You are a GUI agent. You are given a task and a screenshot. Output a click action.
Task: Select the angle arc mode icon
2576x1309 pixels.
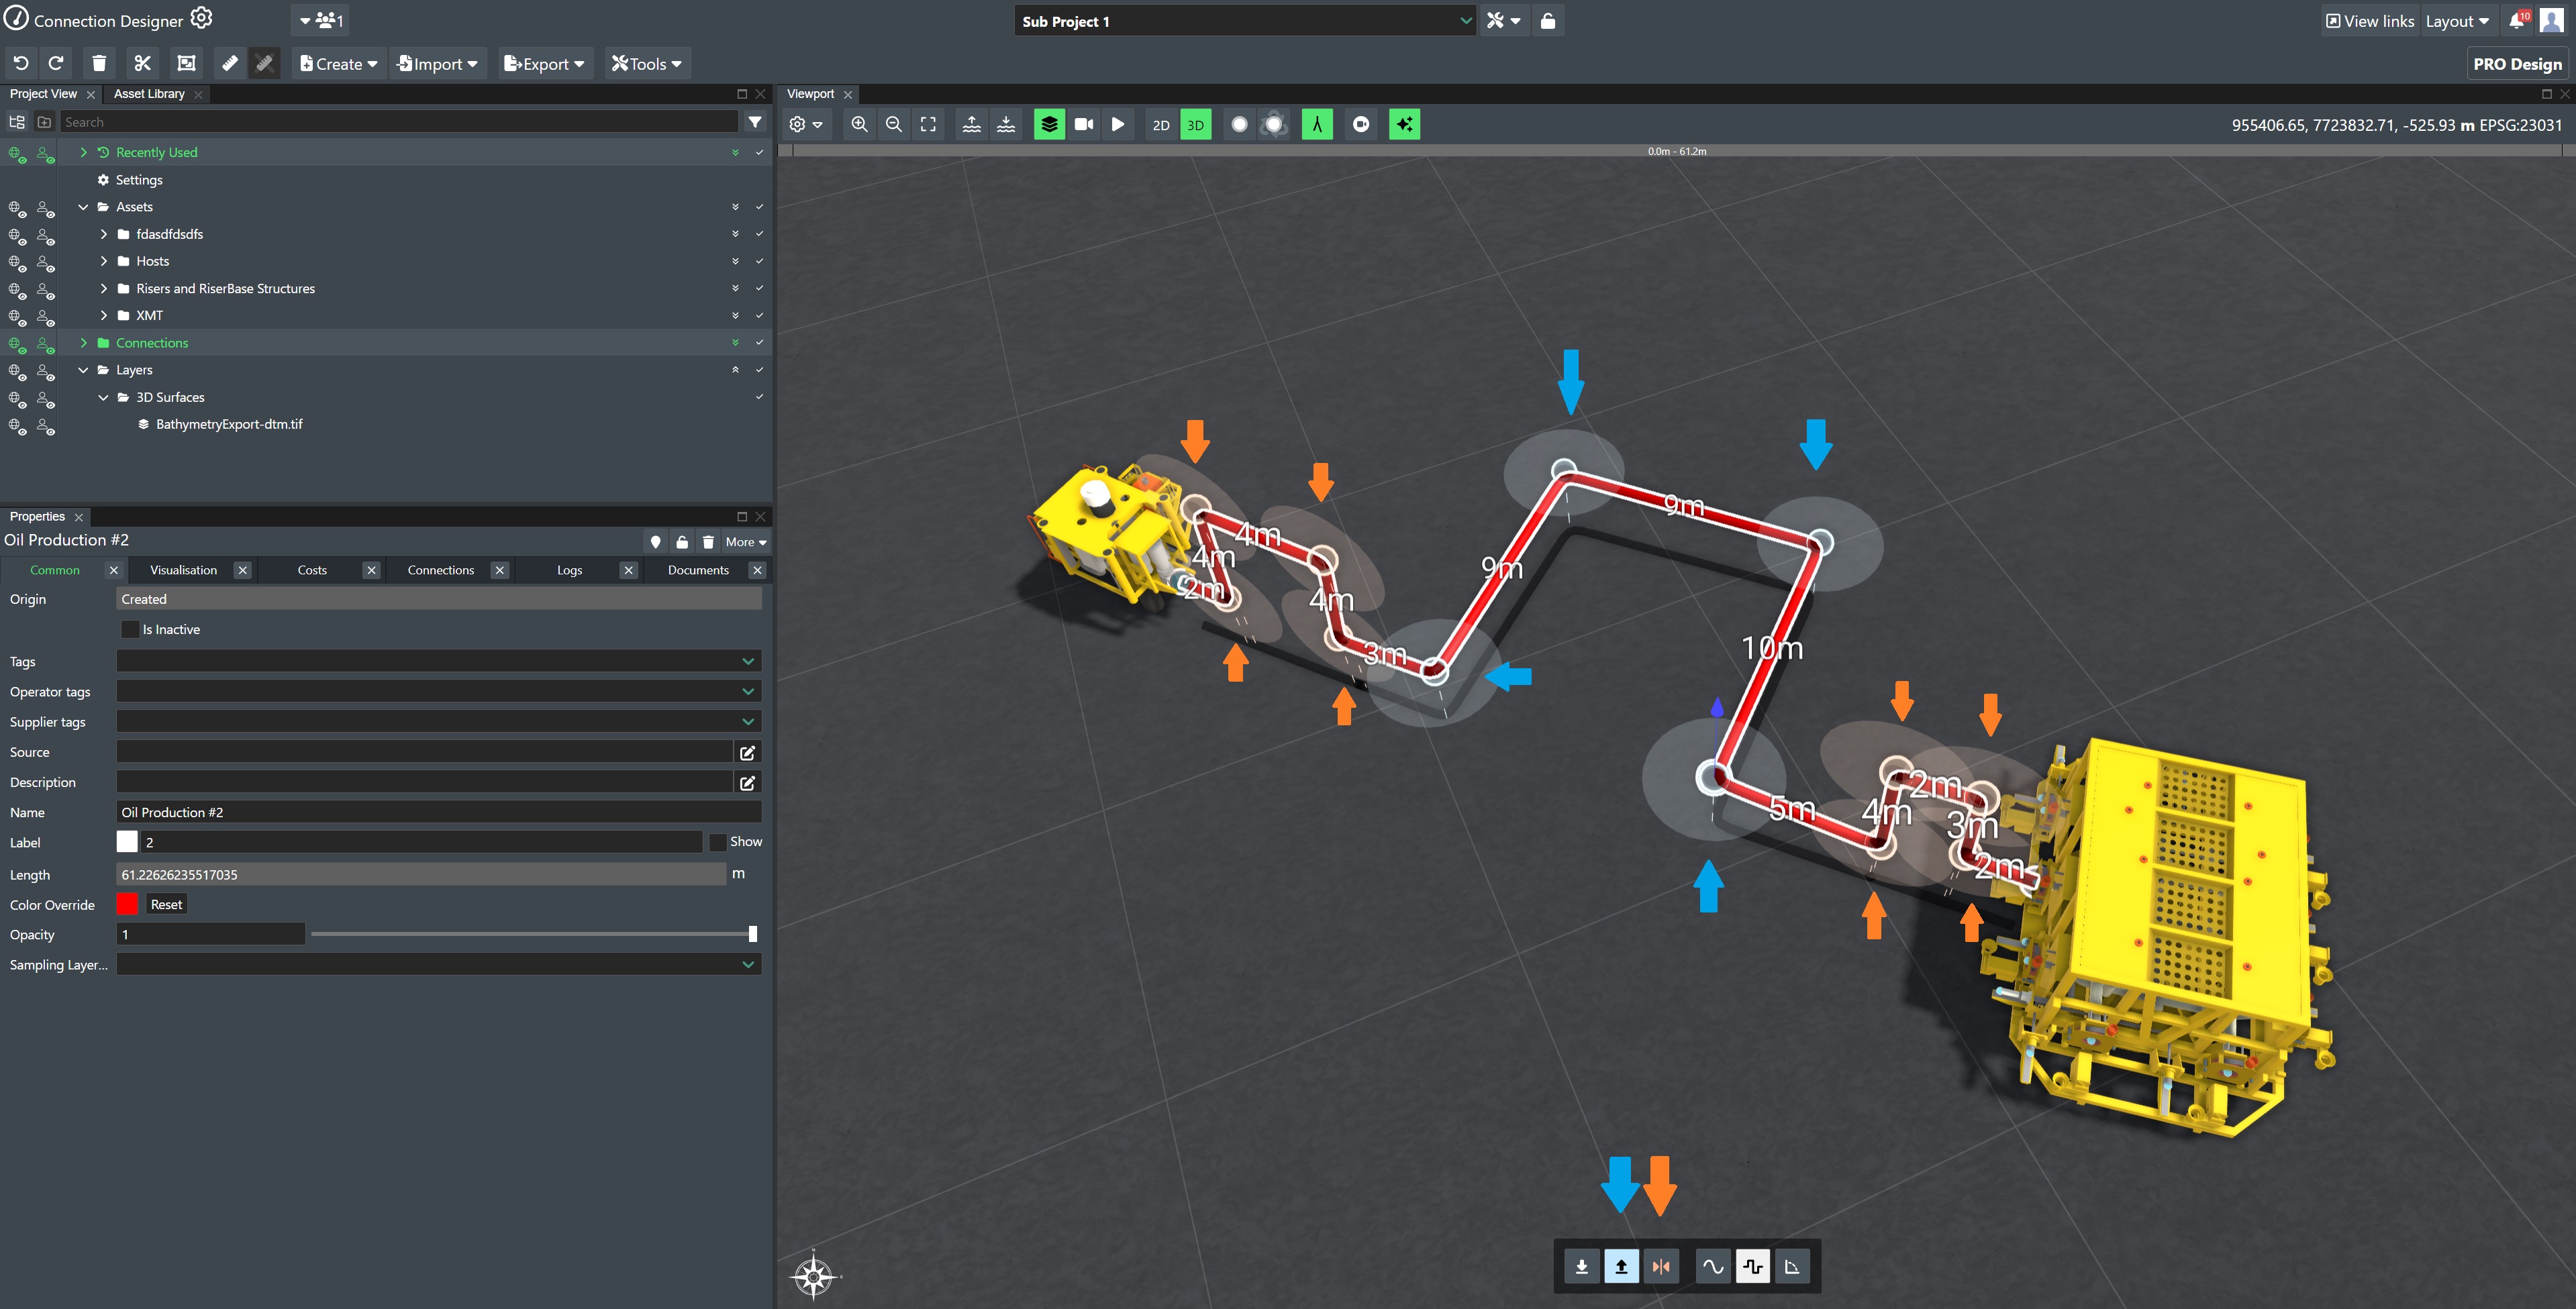(x=1792, y=1267)
